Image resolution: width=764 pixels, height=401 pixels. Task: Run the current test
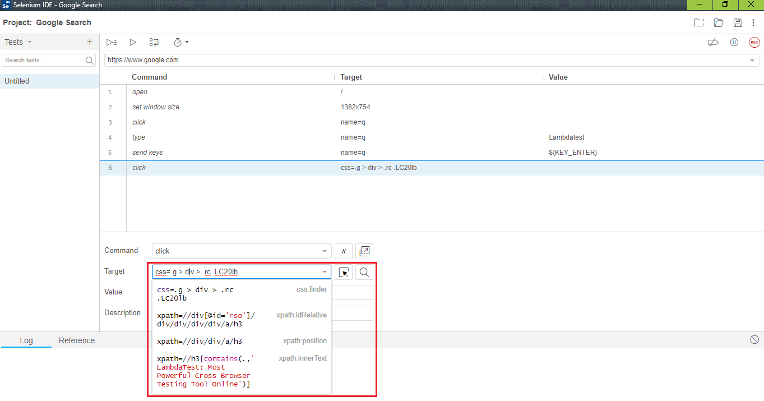pos(133,42)
